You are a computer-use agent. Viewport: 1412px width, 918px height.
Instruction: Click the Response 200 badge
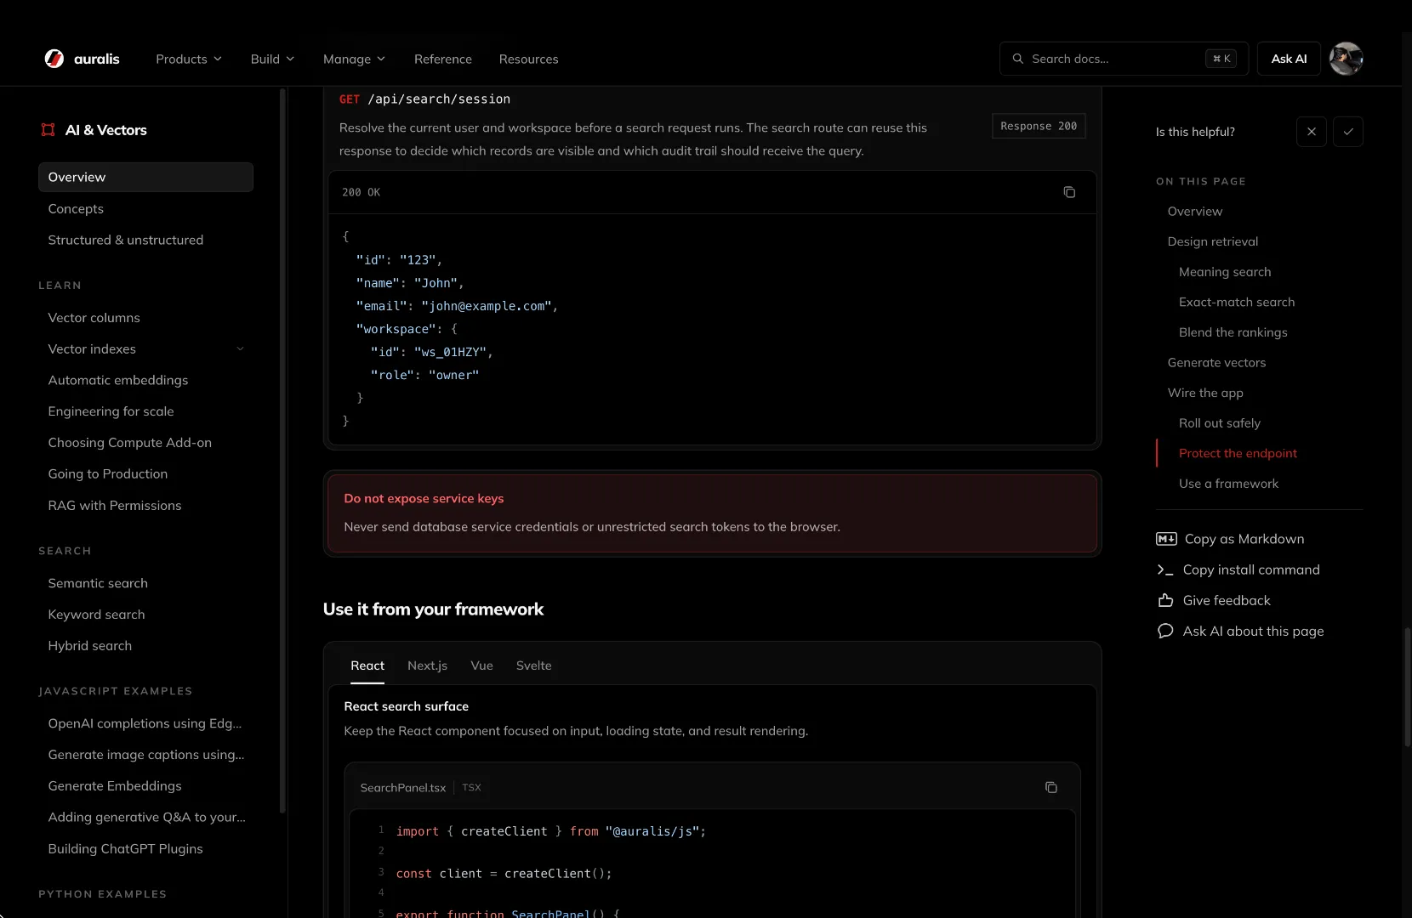click(x=1039, y=126)
